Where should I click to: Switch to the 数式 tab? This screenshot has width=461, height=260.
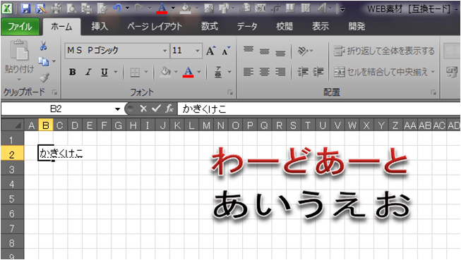point(210,27)
